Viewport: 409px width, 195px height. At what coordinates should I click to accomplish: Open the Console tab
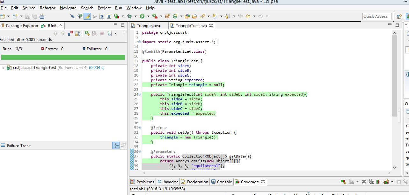tap(222, 182)
